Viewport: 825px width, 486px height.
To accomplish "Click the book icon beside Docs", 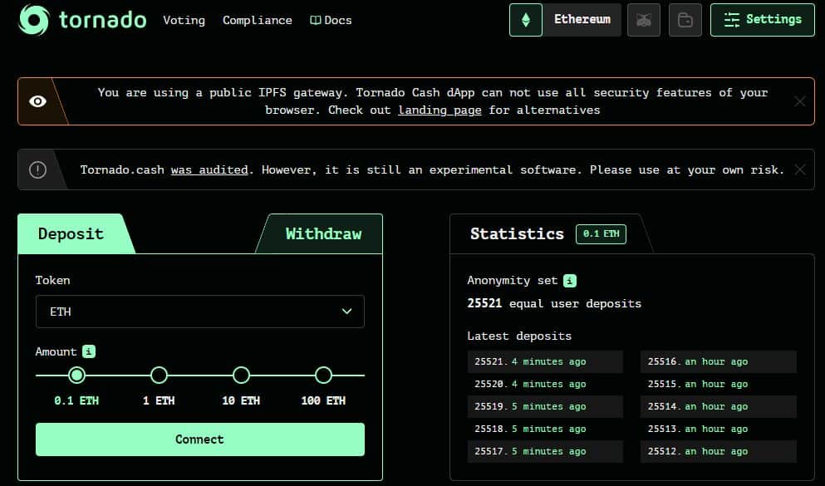I will pyautogui.click(x=315, y=20).
